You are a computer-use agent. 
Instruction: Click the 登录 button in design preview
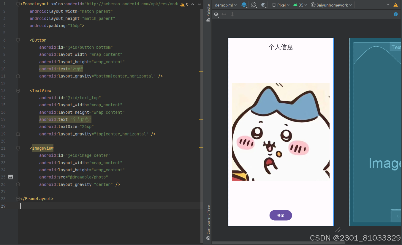point(281,215)
